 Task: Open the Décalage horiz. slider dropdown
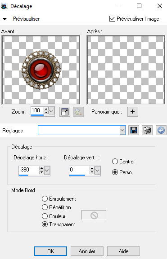[47, 170]
